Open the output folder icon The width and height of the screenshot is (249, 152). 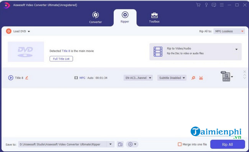tap(120, 144)
